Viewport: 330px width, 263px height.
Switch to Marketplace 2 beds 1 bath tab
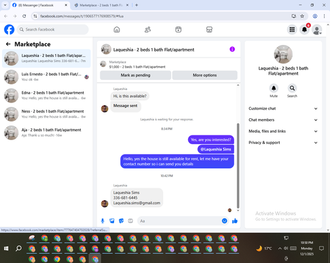point(101,5)
